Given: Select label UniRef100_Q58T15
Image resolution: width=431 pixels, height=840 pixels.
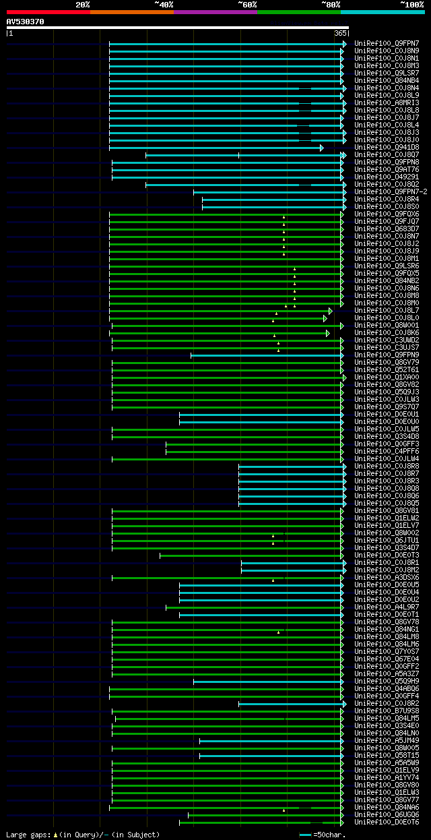Looking at the screenshot, I should [x=387, y=756].
